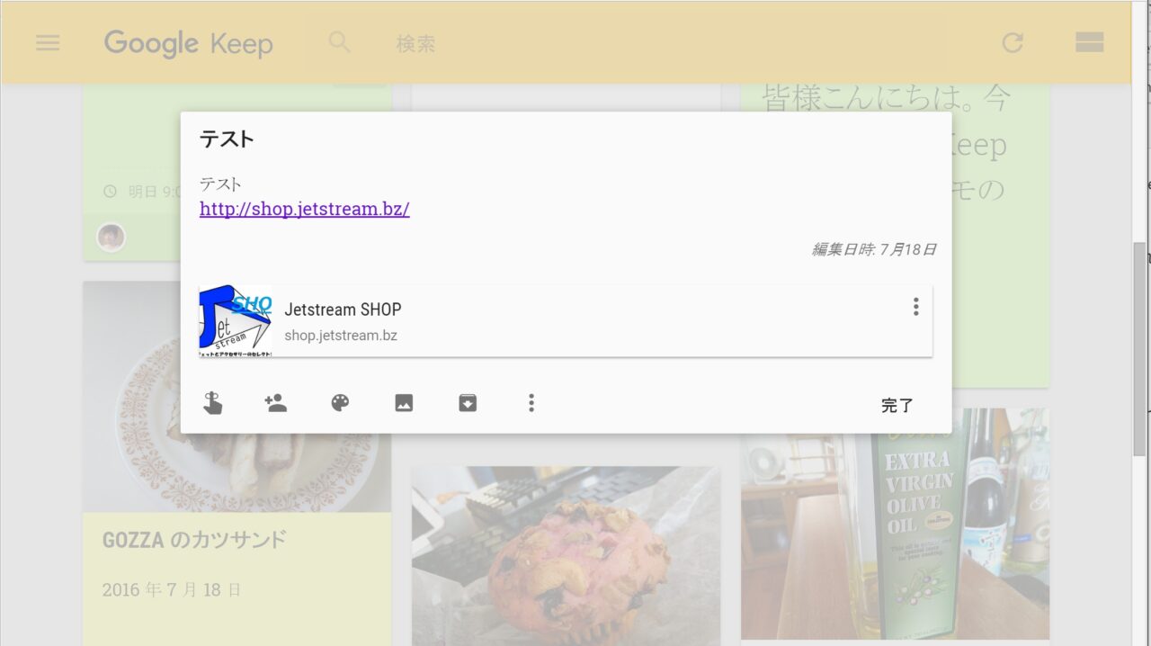Screen dimensions: 1151x646
Task: Click the refresh icon
Action: point(1013,42)
